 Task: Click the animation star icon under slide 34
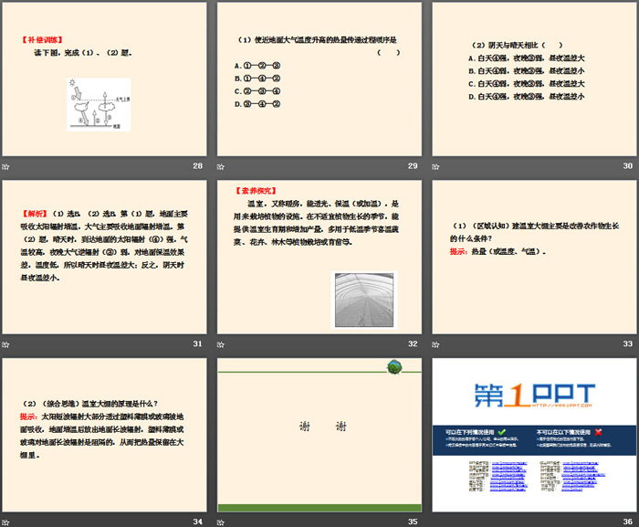coord(5,522)
